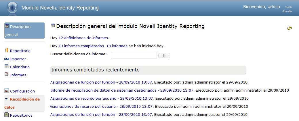Open the Repositorio section
299x121 pixels.
tap(20, 51)
